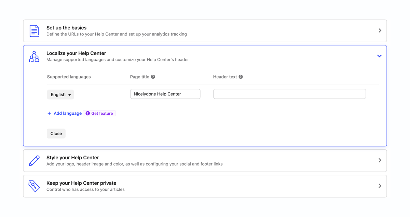The width and height of the screenshot is (410, 217).
Task: Click the Keep your Help Center private heading
Action: point(81,183)
